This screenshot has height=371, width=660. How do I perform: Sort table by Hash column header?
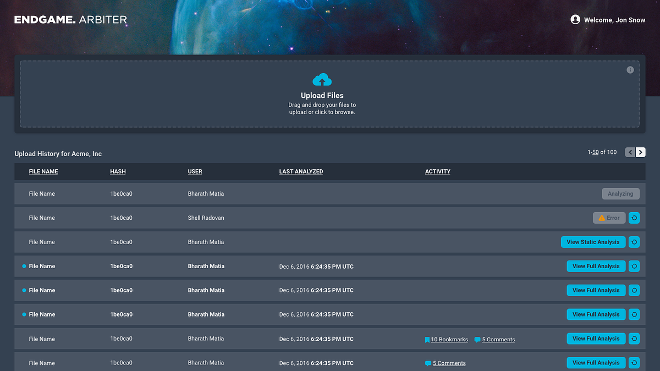(x=118, y=171)
